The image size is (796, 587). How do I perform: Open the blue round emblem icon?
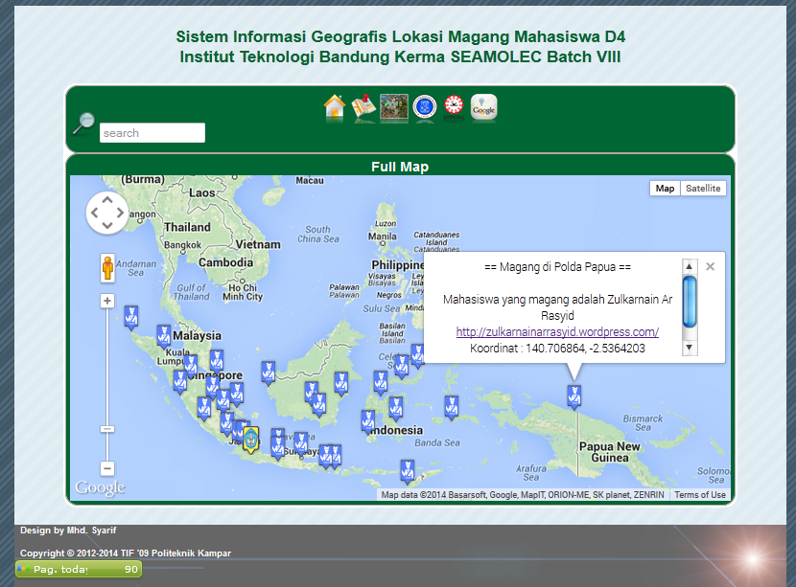pyautogui.click(x=425, y=107)
